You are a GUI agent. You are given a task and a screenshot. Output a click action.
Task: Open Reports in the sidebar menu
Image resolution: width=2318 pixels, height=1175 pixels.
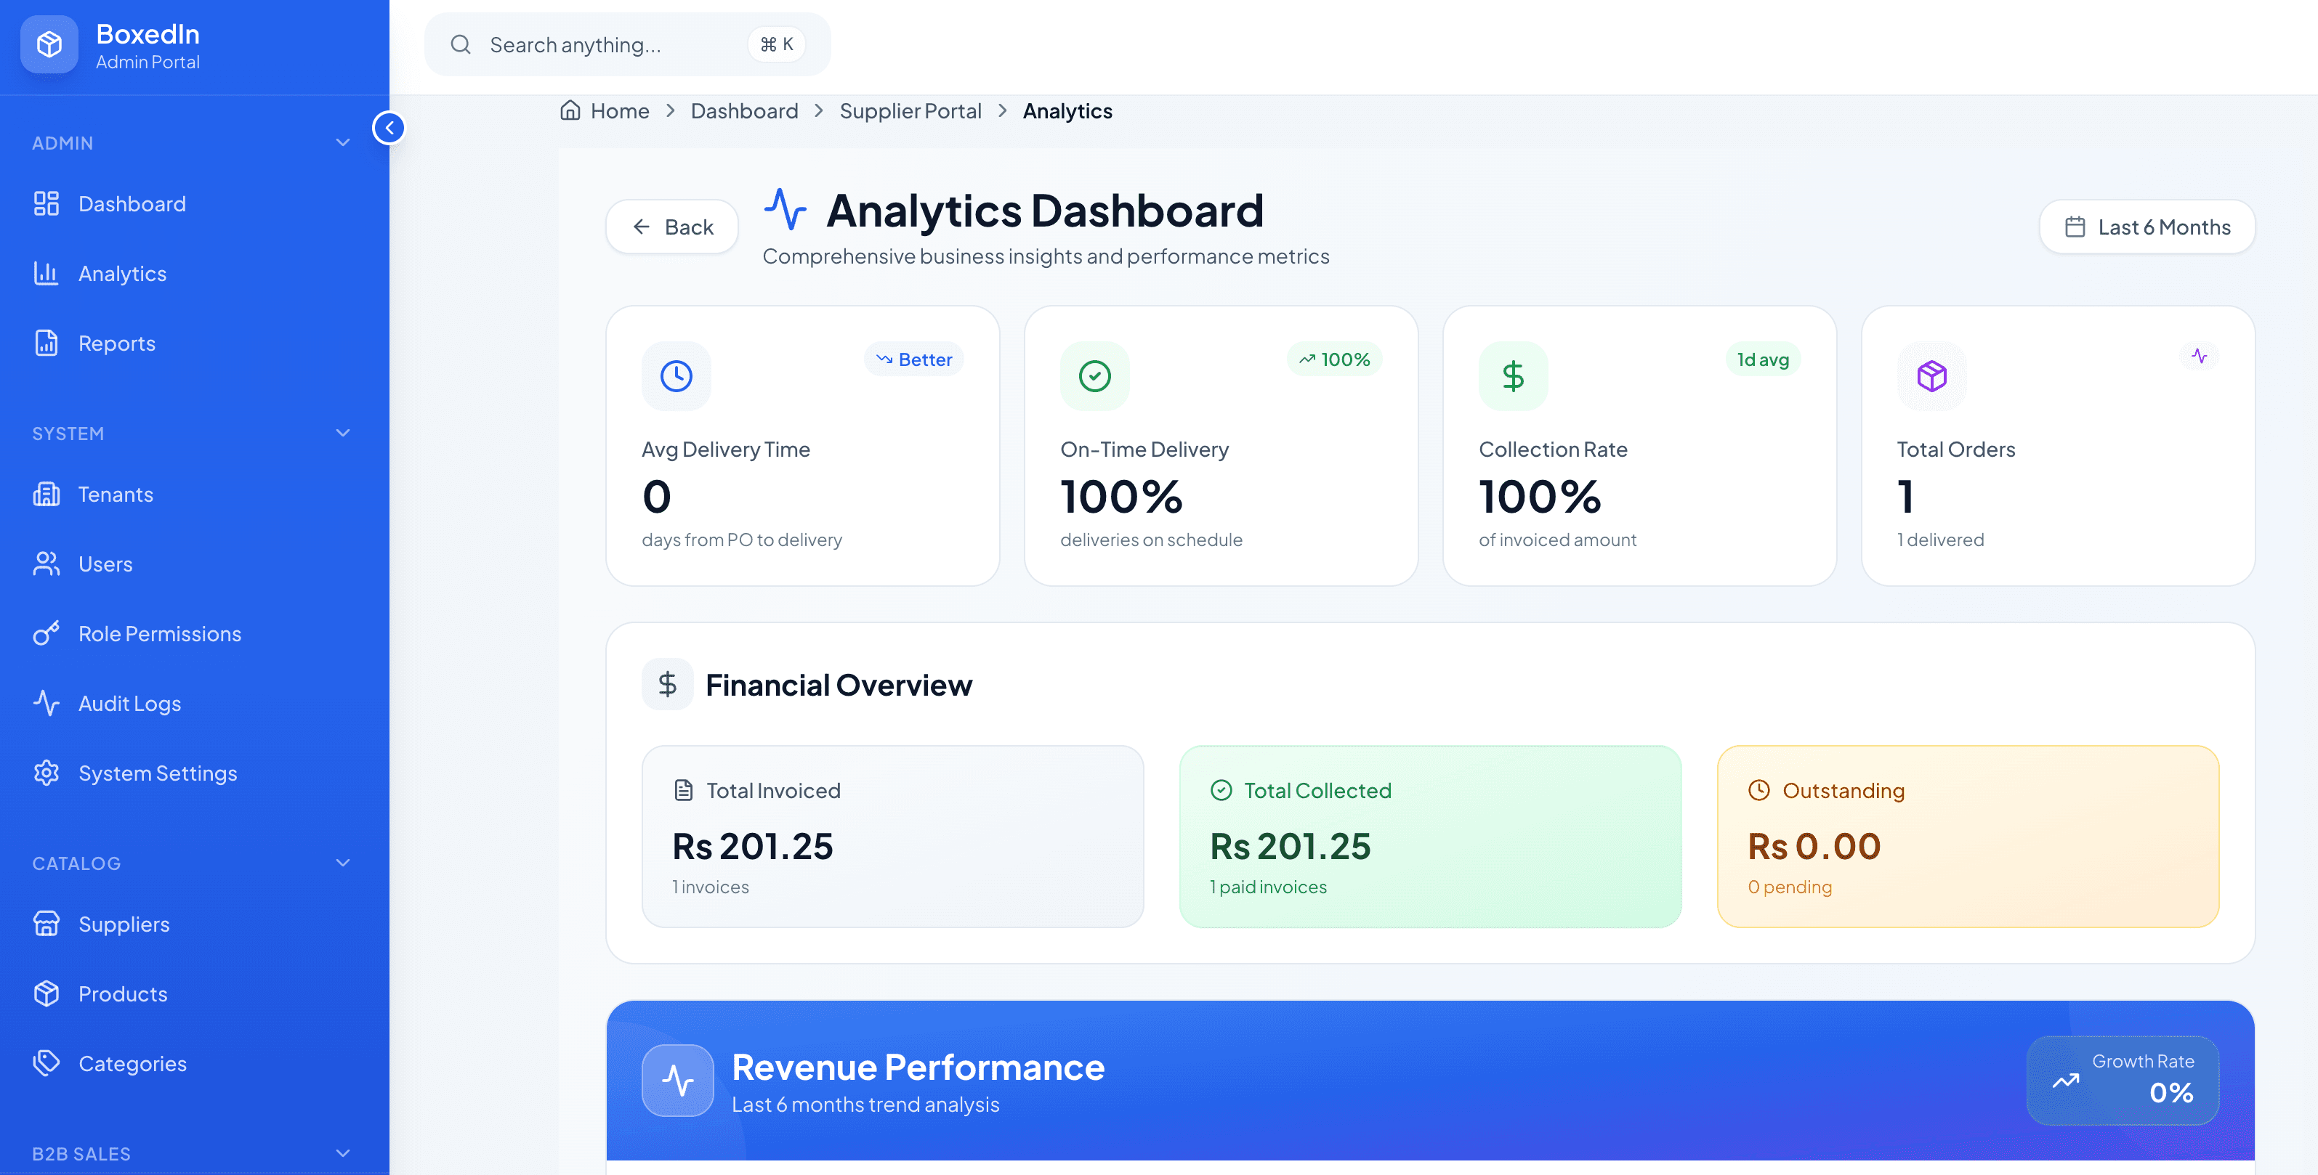pos(116,343)
